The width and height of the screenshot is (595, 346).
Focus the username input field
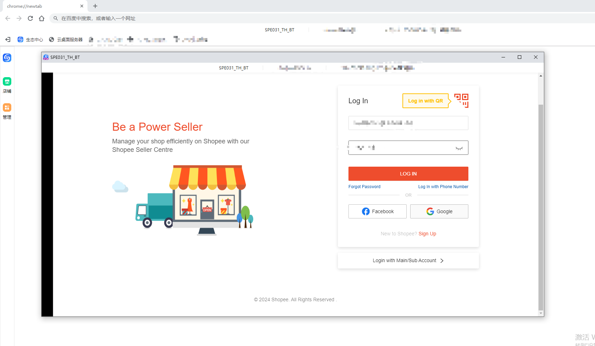point(408,123)
